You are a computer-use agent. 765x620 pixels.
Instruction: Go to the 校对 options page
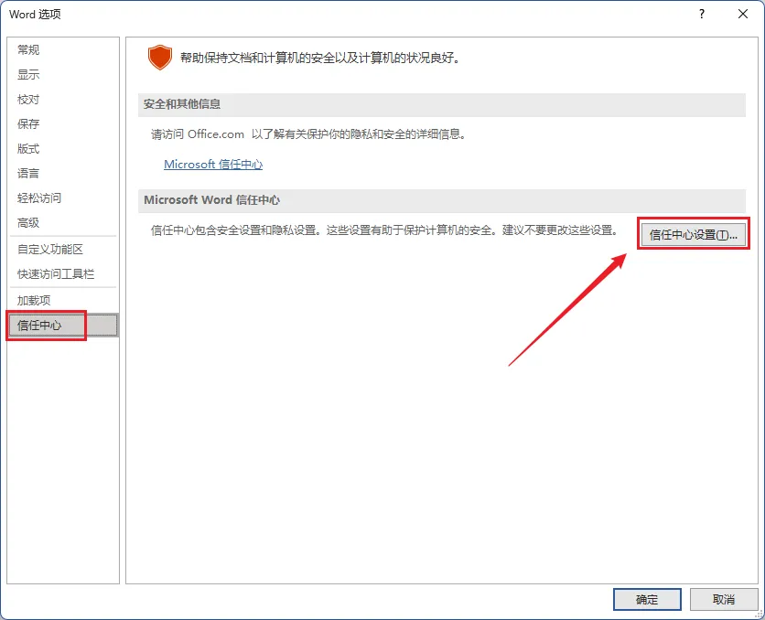[x=62, y=100]
